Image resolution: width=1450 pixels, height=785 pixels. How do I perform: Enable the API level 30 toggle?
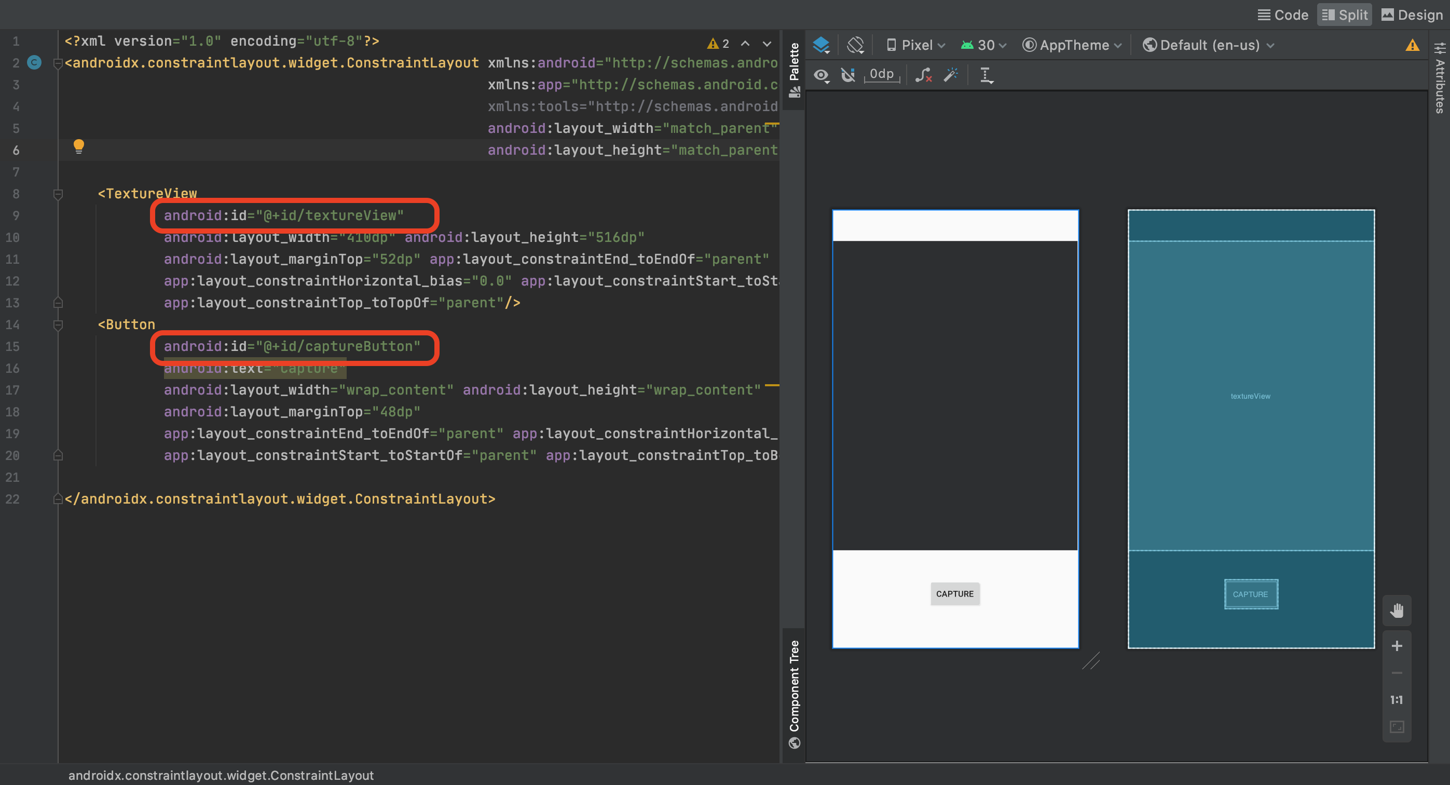tap(983, 45)
